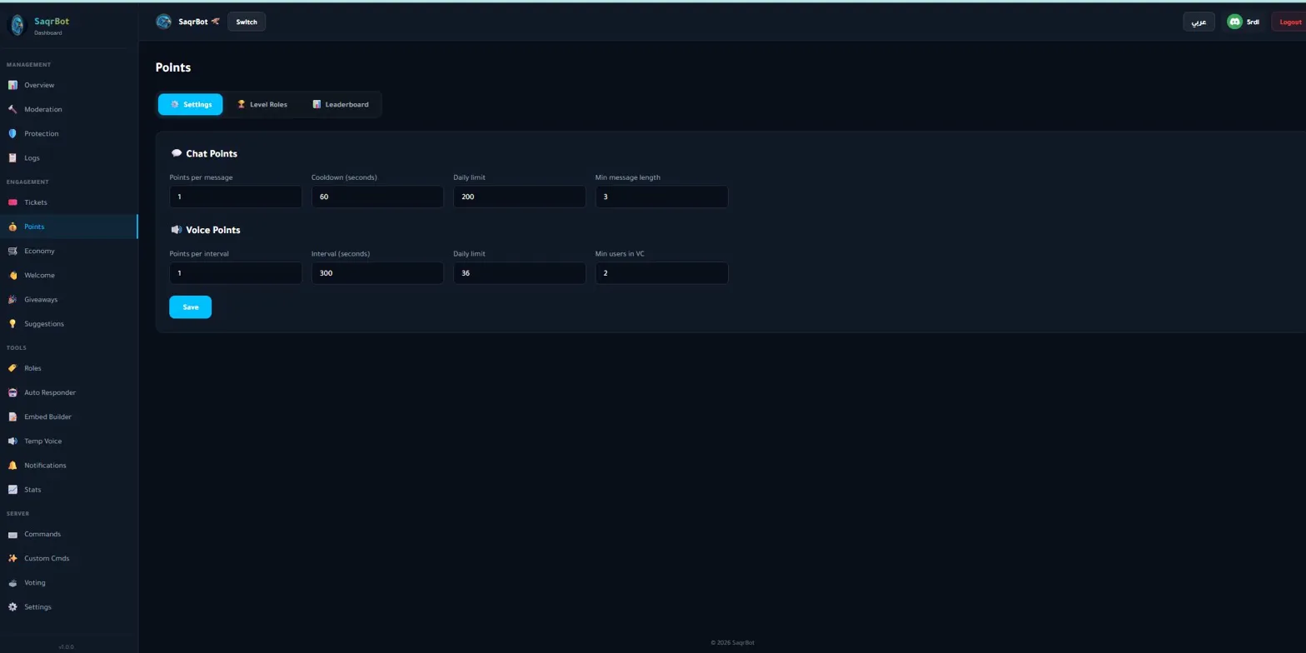Click the Leaderboard tab chart icon
Screen dimensions: 1306x653
tap(317, 104)
